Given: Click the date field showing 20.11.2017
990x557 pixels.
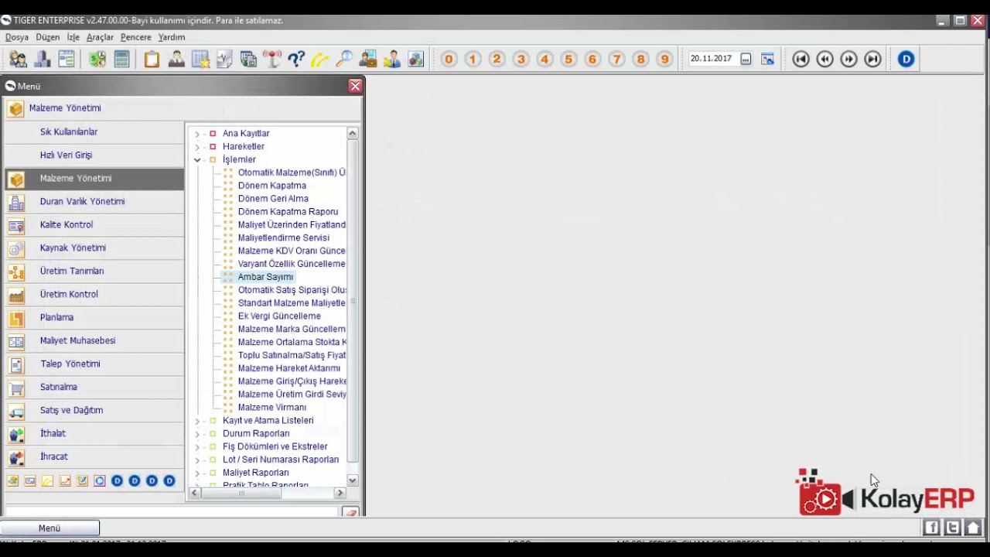Looking at the screenshot, I should (x=712, y=59).
